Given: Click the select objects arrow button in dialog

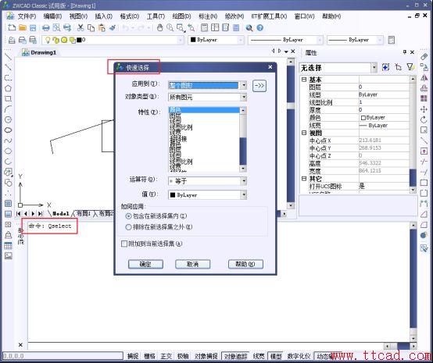Looking at the screenshot, I should tap(259, 86).
